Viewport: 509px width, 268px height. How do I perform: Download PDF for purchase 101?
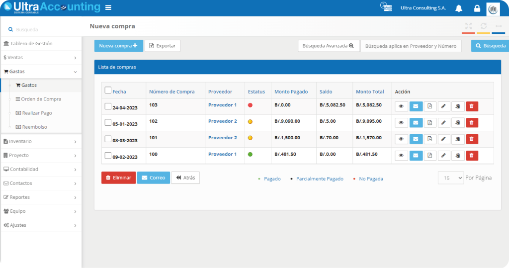[x=430, y=139]
